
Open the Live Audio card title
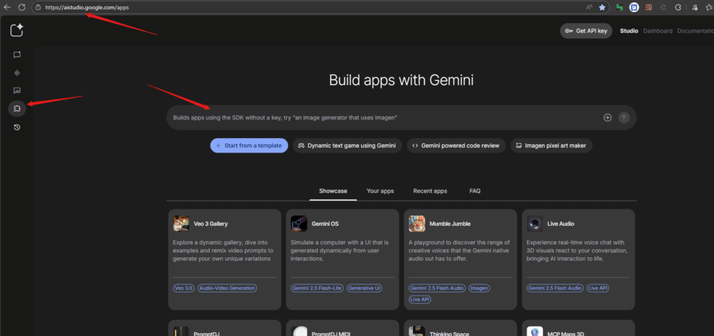tap(561, 224)
